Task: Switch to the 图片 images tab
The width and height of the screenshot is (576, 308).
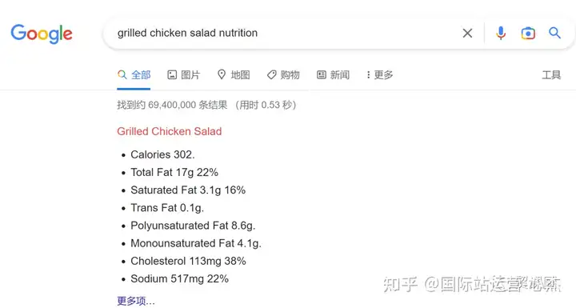Action: point(184,75)
